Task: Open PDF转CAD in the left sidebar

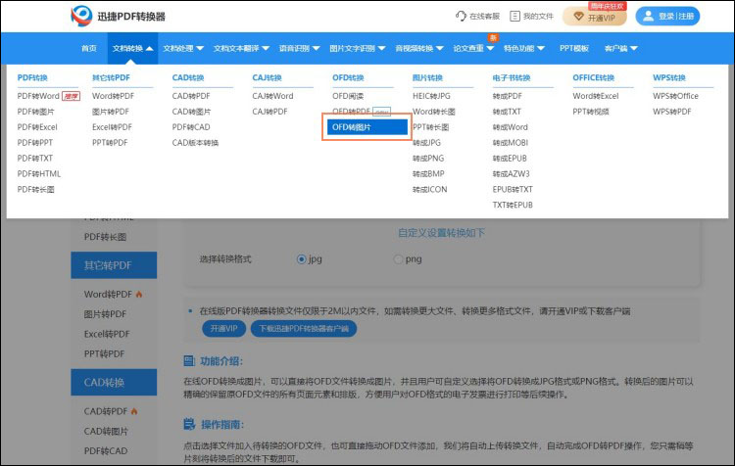Action: pos(106,450)
